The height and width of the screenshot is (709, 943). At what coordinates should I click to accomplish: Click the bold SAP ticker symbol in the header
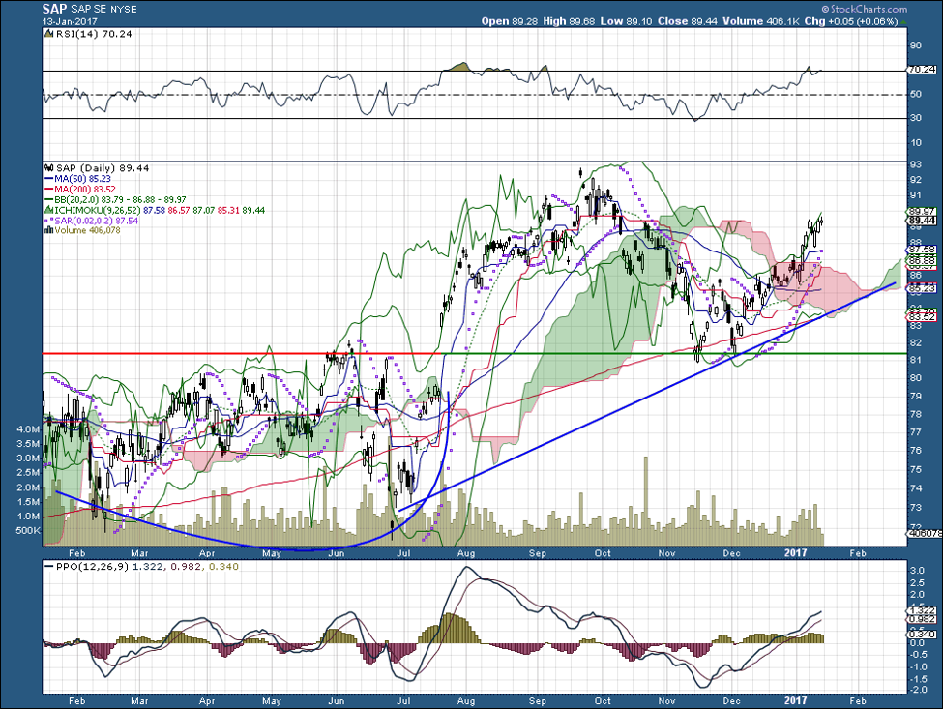pyautogui.click(x=55, y=9)
